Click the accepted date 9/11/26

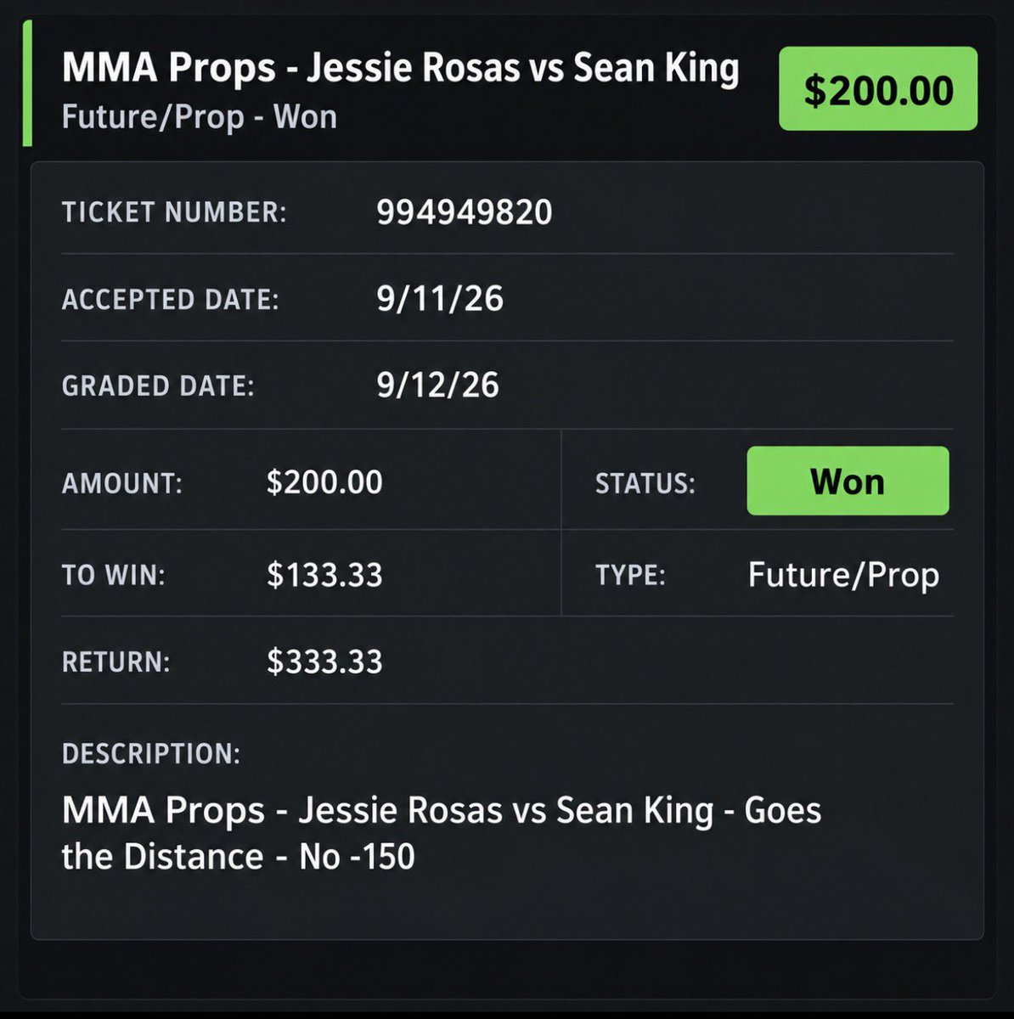pyautogui.click(x=440, y=299)
